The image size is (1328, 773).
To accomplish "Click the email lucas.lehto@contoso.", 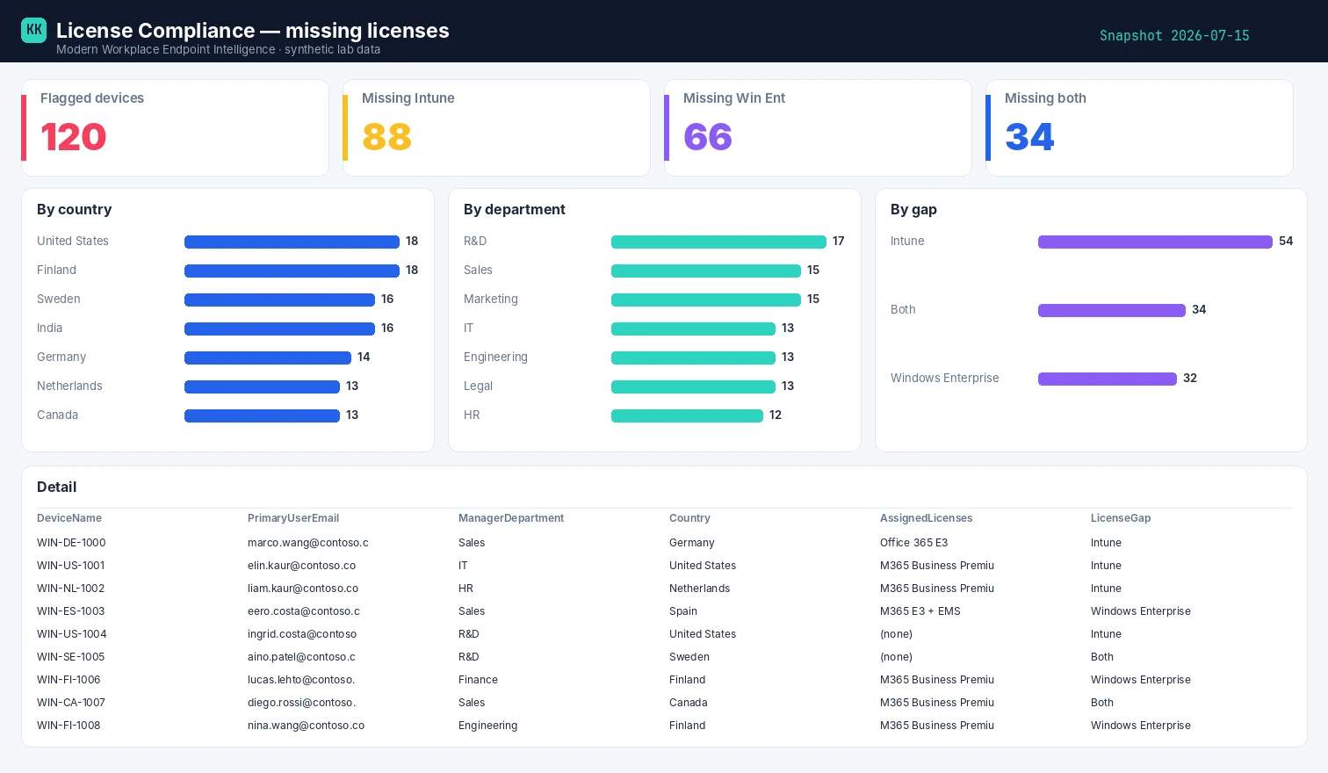I will pos(301,680).
